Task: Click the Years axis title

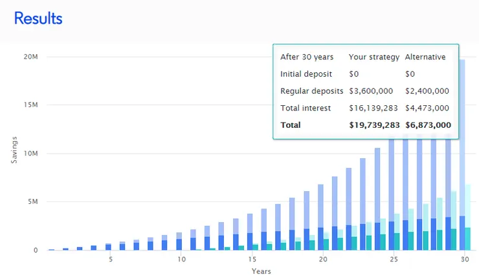Action: coord(262,271)
